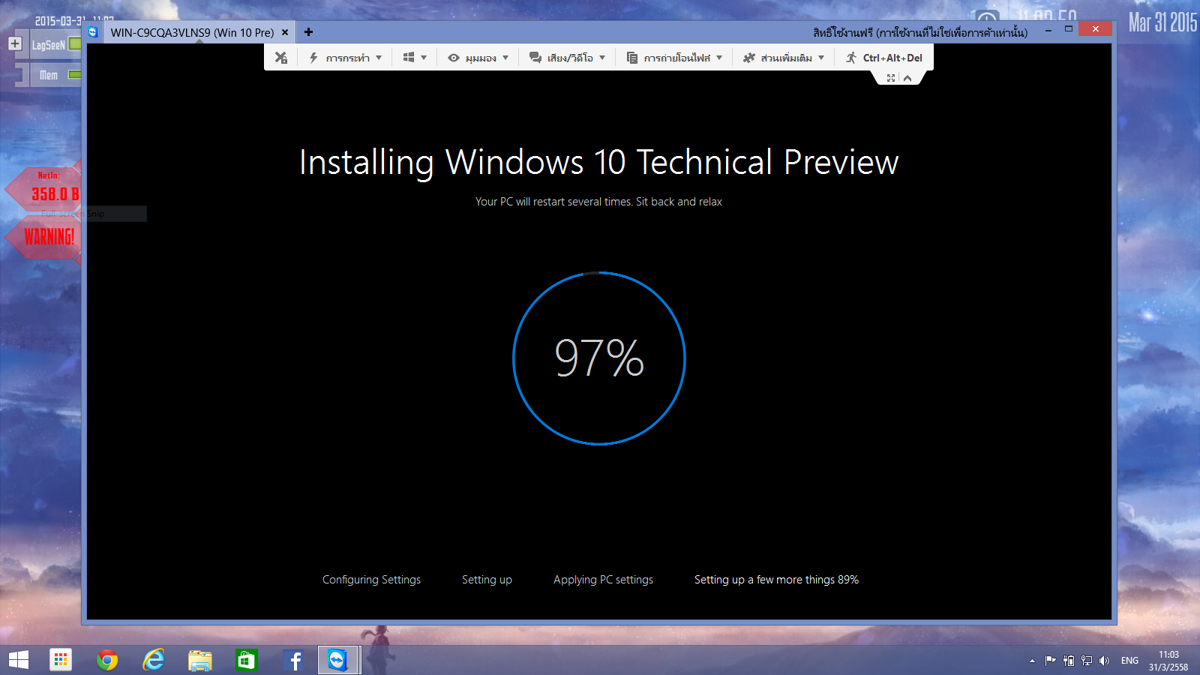Close the TeamViewer window with red X
Image resolution: width=1200 pixels, height=675 pixels.
coord(1096,28)
